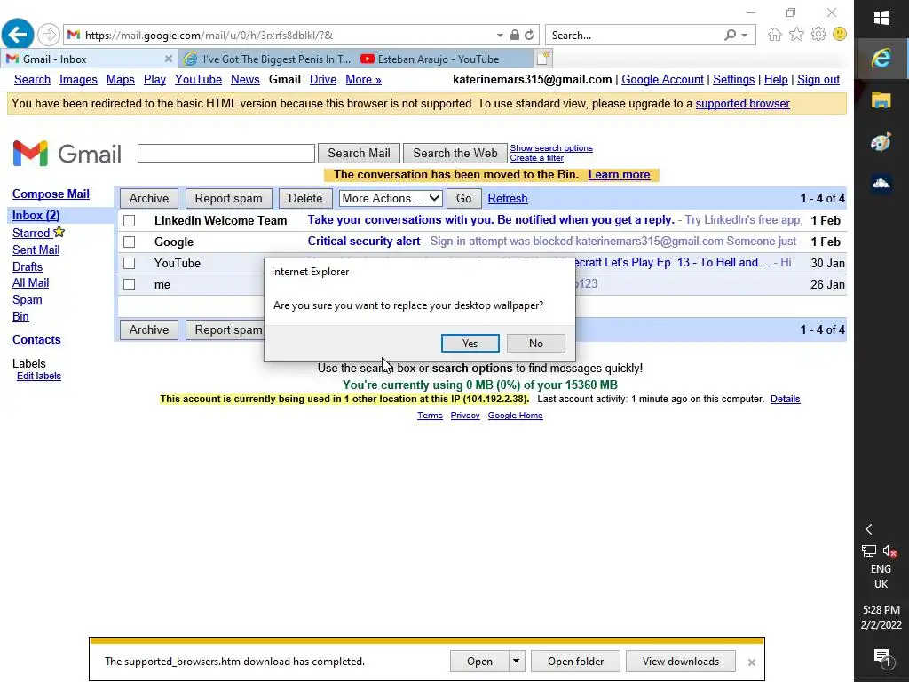The width and height of the screenshot is (909, 682).
Task: Click Yes in the wallpaper dialog
Action: pyautogui.click(x=470, y=344)
